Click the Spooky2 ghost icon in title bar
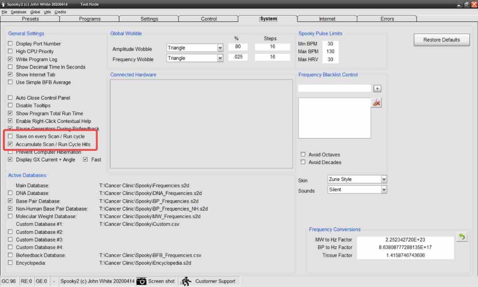Image resolution: width=478 pixels, height=287 pixels. tap(3, 4)
